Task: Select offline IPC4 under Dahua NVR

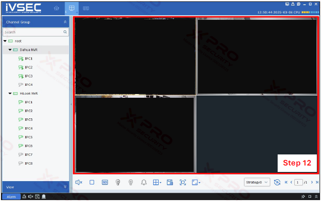Action: click(29, 84)
